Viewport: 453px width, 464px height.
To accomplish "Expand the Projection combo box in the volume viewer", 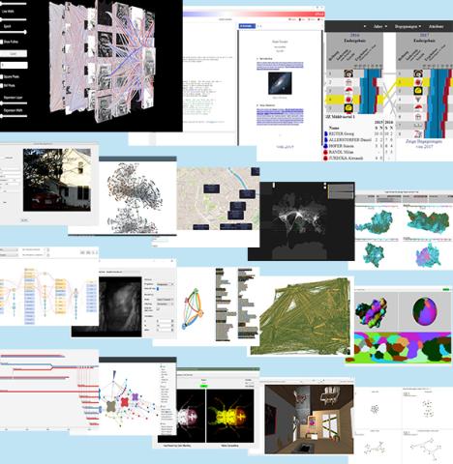I will 166,284.
